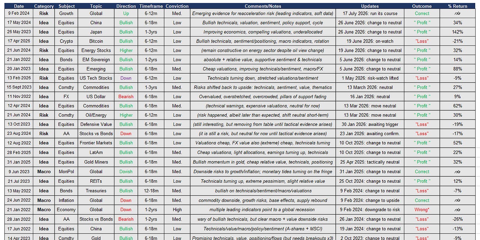This screenshot has width=480, height=240.
Task: Select update '9 Feb 2024: downgrade to risk'
Action: coord(370,209)
